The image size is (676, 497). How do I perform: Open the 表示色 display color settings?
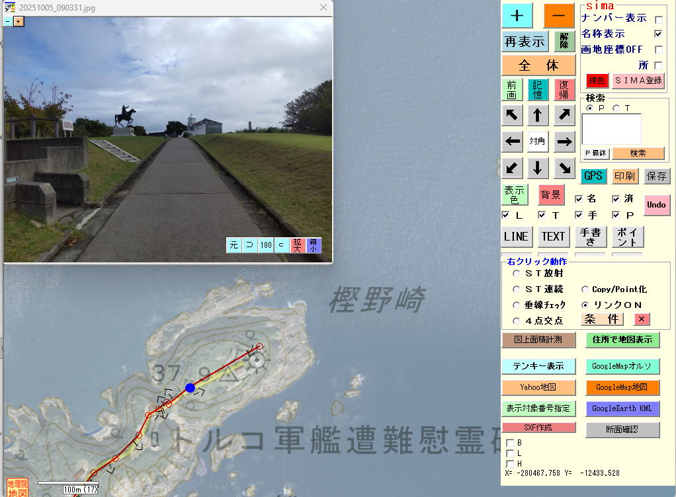pos(515,194)
